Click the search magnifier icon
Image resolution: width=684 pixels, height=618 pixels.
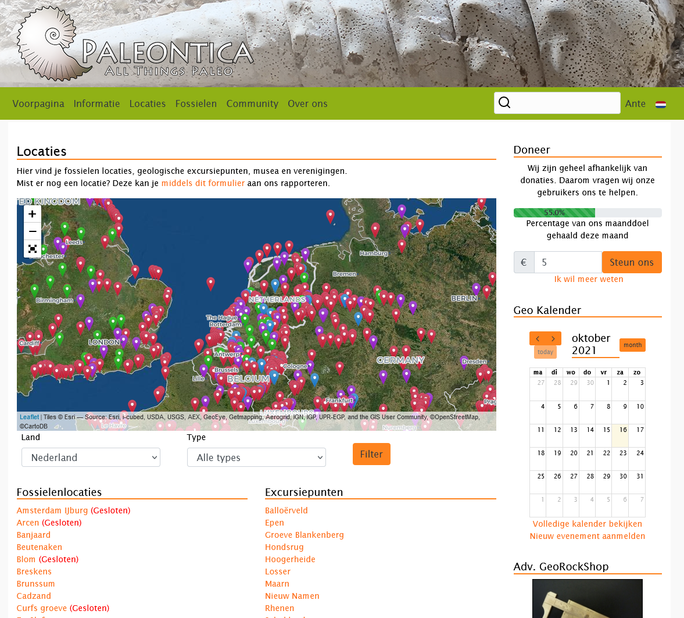[x=504, y=103]
